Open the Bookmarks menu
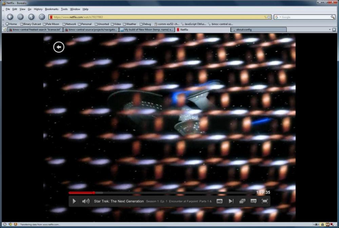339x228 pixels. 52,9
